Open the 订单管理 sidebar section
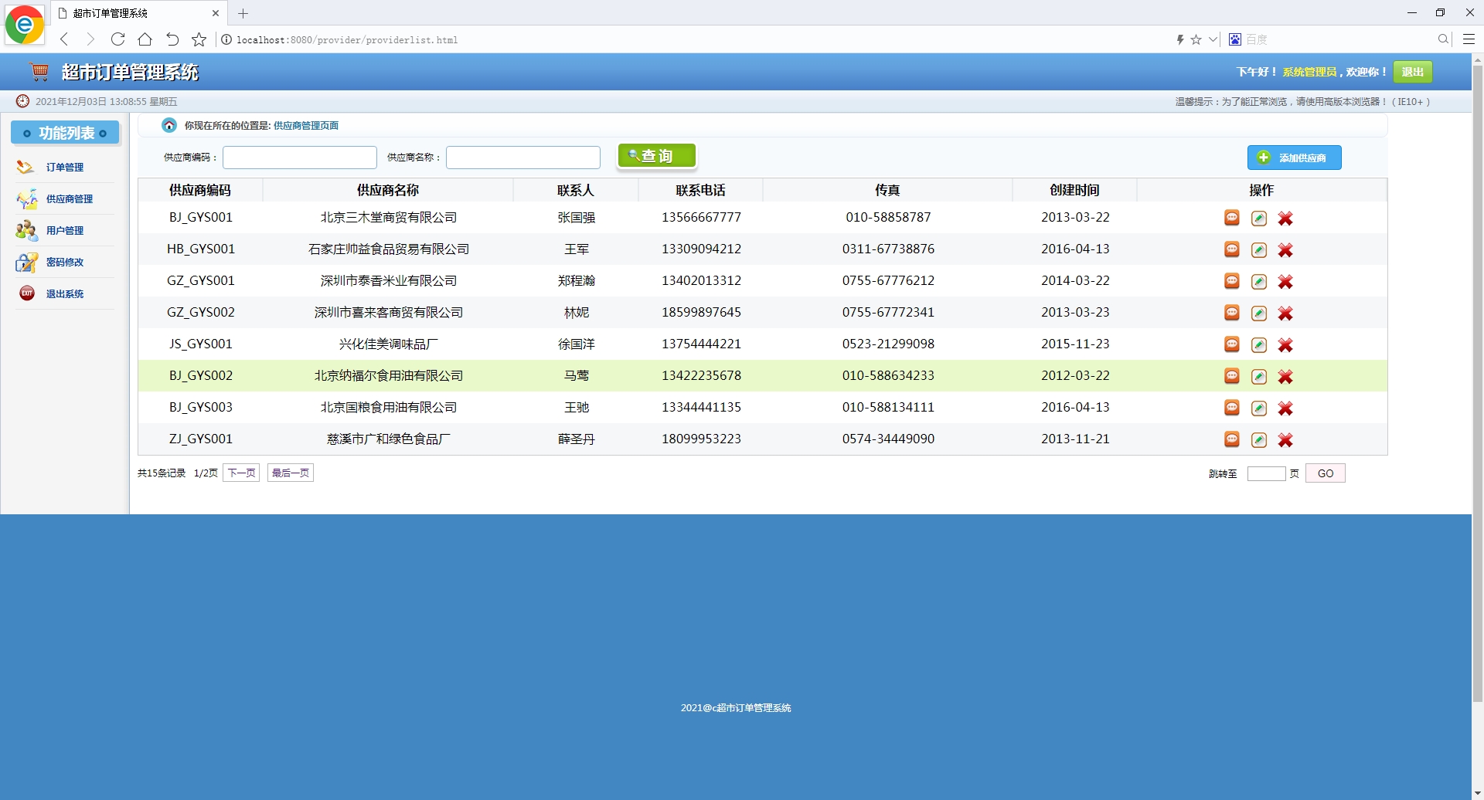This screenshot has width=1484, height=800. [64, 166]
